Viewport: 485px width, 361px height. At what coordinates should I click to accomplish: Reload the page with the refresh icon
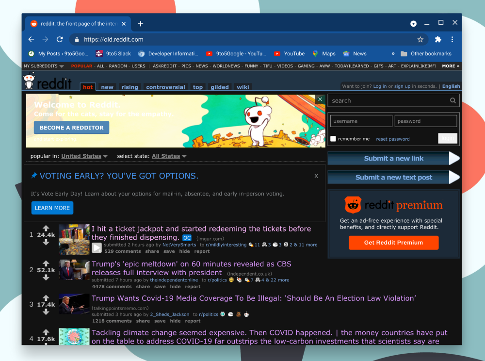[x=60, y=39]
